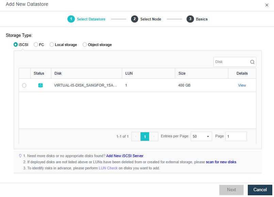Select the FC storage type

click(36, 45)
